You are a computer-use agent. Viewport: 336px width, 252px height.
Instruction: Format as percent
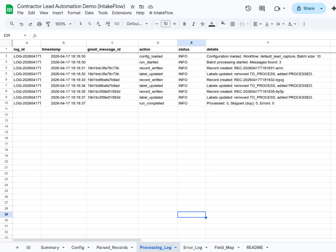tap(90, 24)
